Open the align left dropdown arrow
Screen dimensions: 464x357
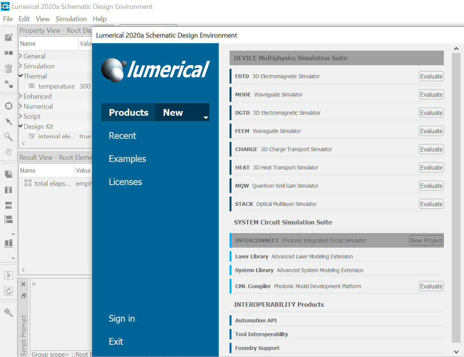click(x=13, y=234)
